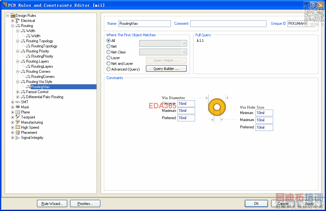326x211 pixels.
Task: Click the Via Diameter Preferred field
Action: pyautogui.click(x=186, y=118)
